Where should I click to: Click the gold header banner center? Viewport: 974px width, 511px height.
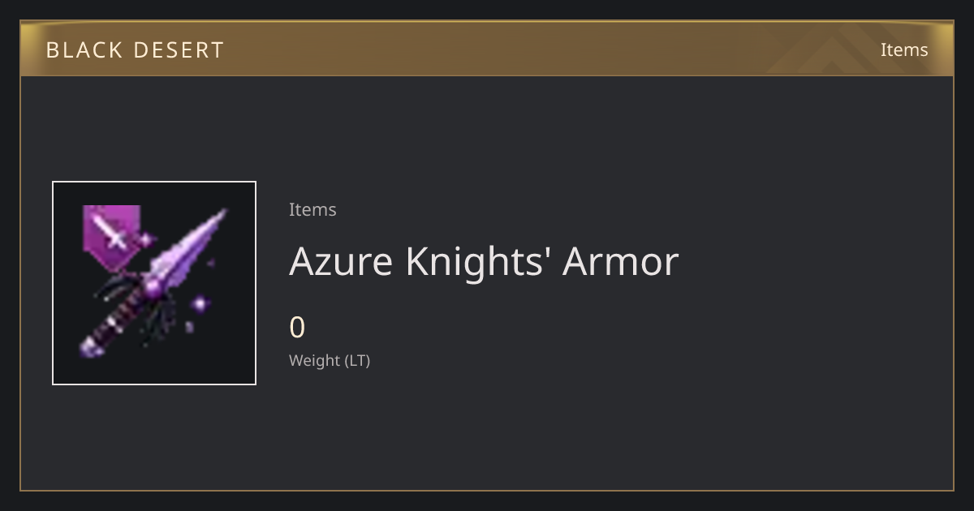pyautogui.click(x=487, y=49)
